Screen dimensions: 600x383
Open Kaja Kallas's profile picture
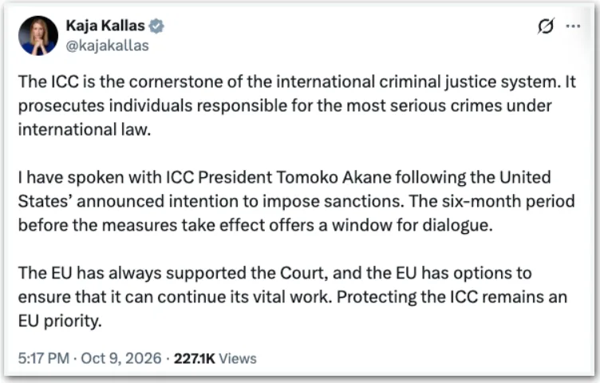[x=37, y=36]
